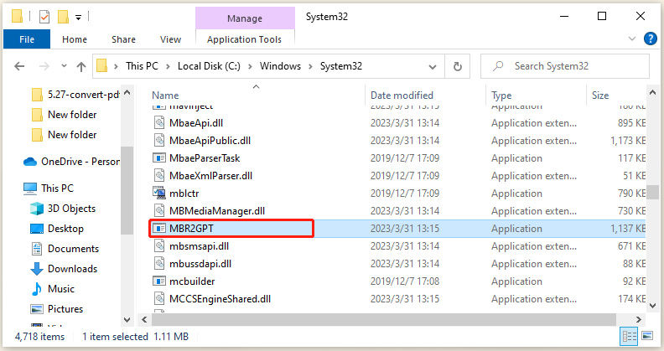Viewport: 664px width, 351px height.
Task: Select This PC in navigation pane
Action: pyautogui.click(x=49, y=188)
